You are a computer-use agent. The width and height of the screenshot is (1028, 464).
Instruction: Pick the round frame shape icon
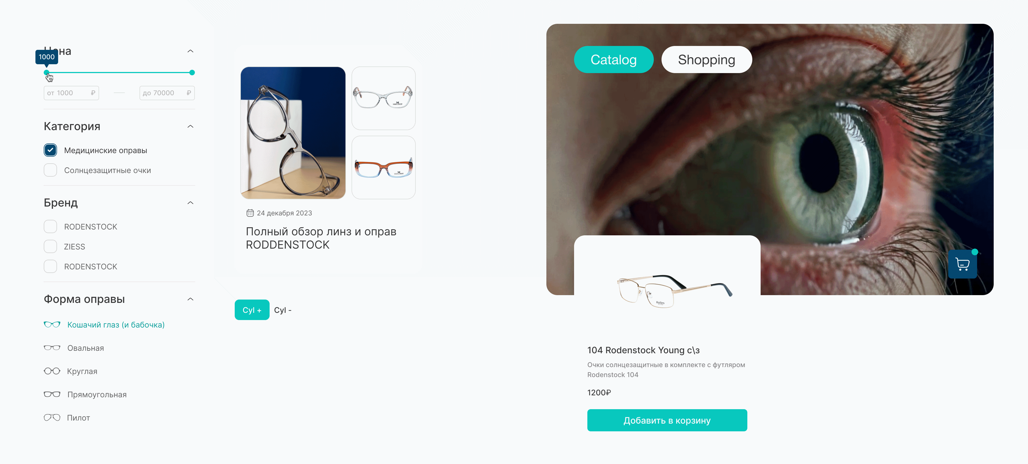tap(52, 371)
